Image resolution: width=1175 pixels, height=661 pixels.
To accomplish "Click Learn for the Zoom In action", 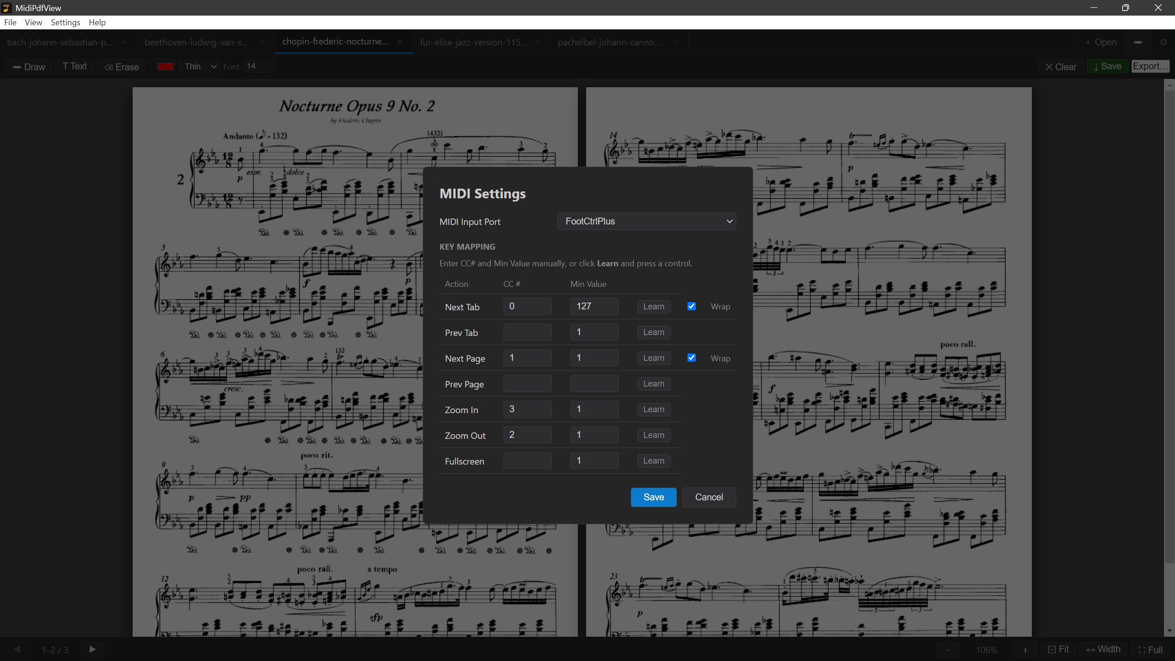I will [x=653, y=409].
